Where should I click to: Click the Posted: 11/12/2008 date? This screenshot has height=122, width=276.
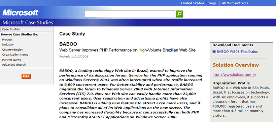point(74,57)
